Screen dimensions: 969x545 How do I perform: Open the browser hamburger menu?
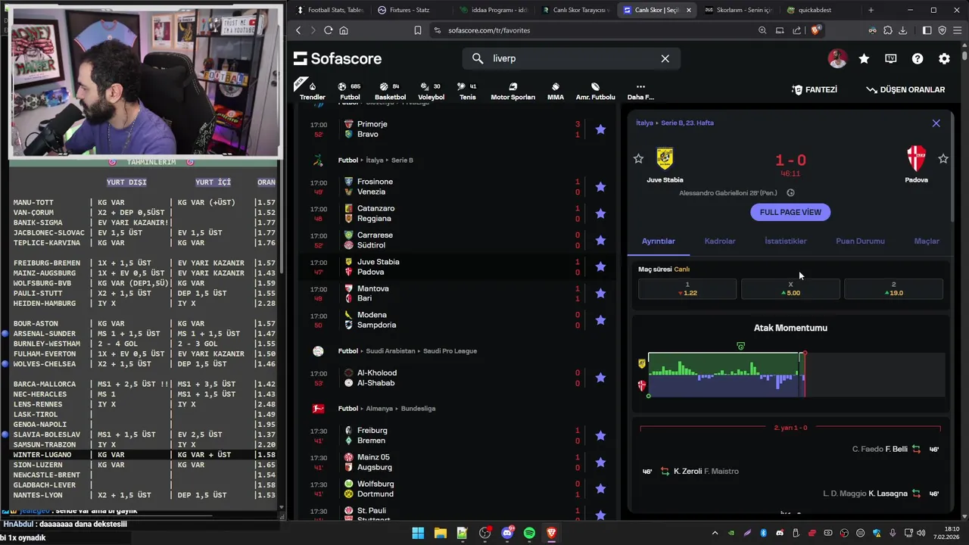click(957, 30)
